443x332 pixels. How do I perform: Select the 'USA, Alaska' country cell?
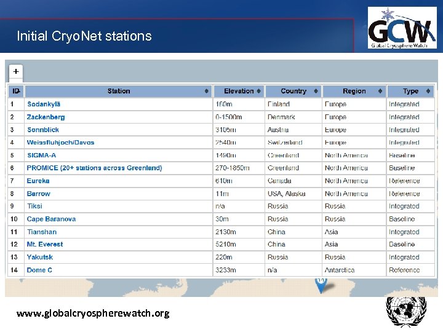click(x=293, y=194)
